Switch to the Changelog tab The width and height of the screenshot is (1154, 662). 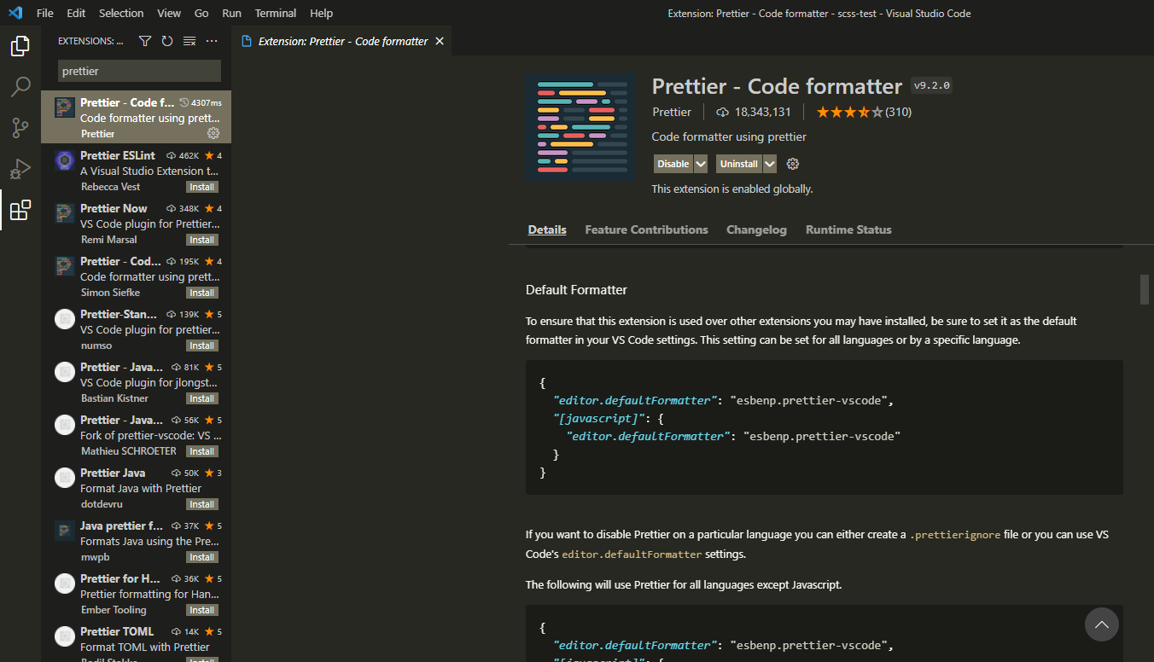(756, 229)
